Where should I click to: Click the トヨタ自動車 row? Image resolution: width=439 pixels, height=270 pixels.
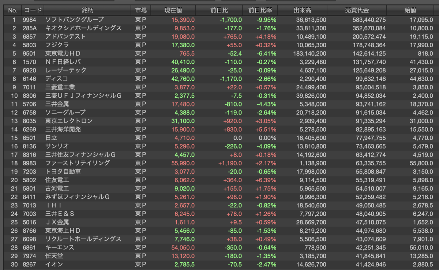(219, 171)
